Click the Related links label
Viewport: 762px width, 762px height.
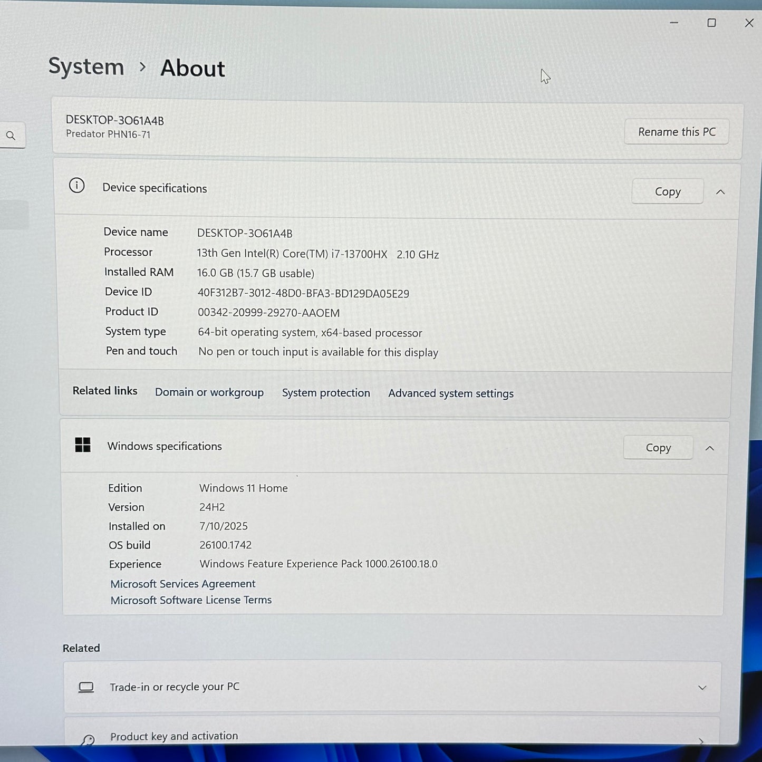click(105, 391)
